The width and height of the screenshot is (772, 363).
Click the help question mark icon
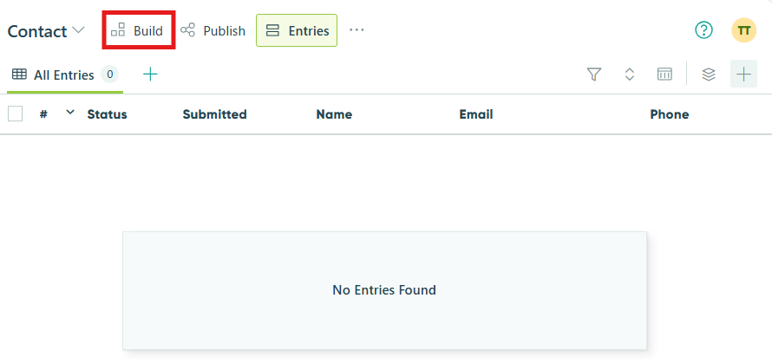pos(703,30)
